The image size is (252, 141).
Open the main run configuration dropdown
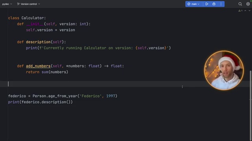pos(194,4)
